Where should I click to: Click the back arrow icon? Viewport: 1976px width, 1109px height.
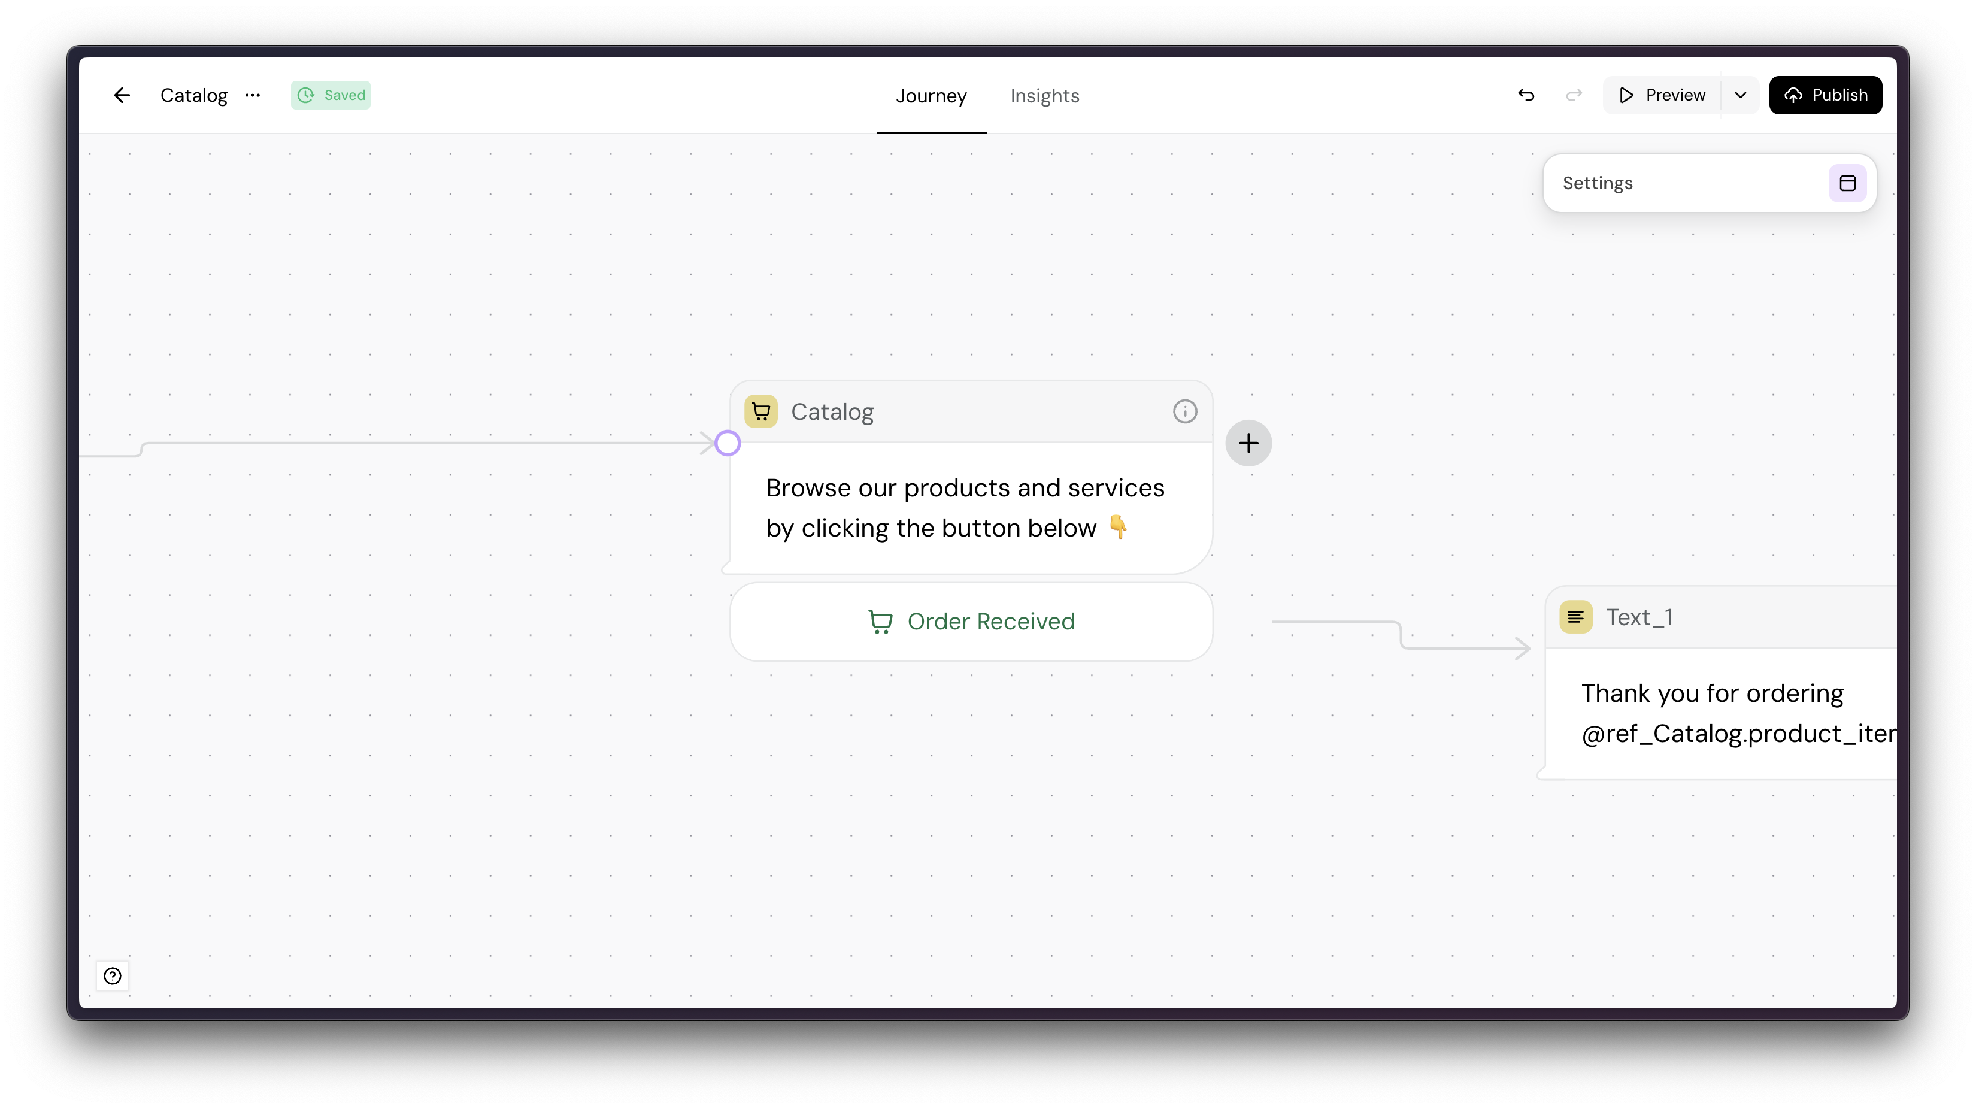tap(121, 95)
